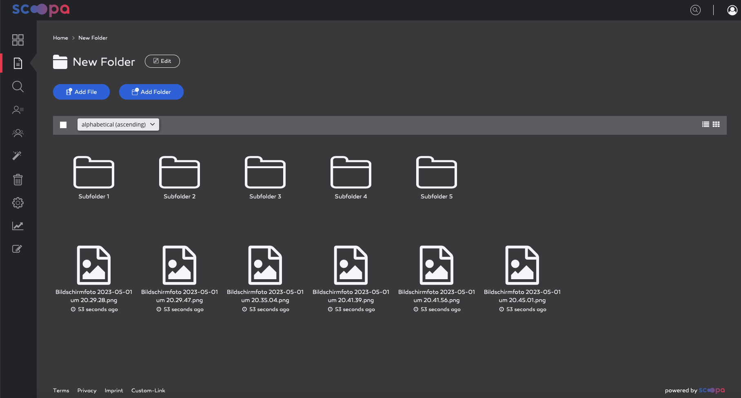Switch to grid view layout
The image size is (741, 398).
pos(716,125)
